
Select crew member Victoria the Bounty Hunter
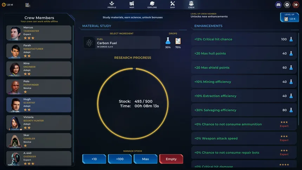click(x=39, y=123)
